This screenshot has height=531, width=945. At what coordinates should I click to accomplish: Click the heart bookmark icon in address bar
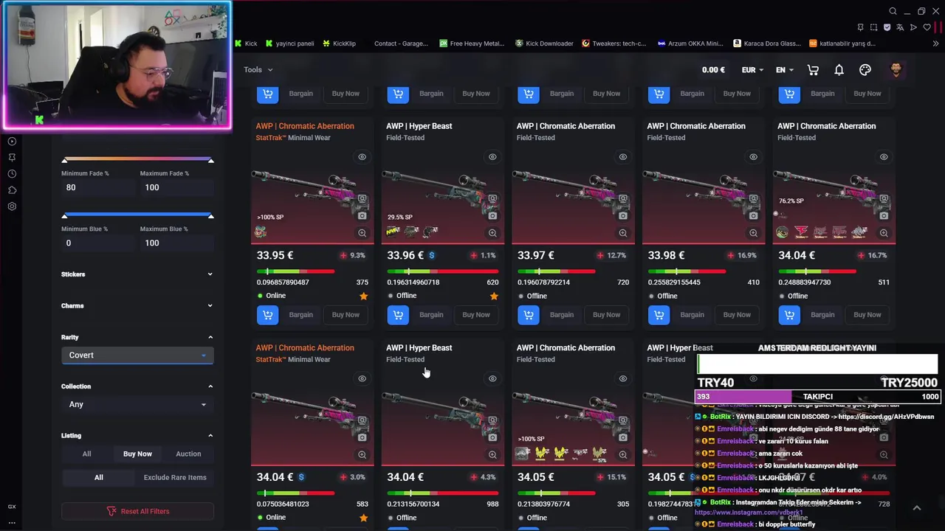927,27
